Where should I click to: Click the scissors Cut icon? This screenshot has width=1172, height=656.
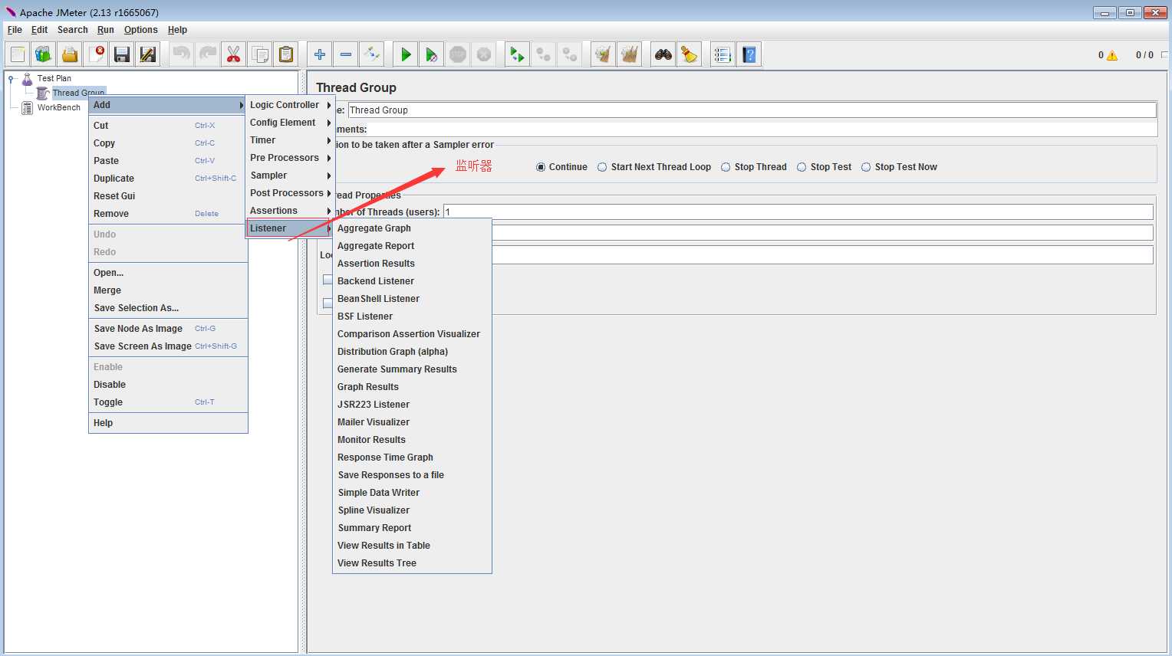pyautogui.click(x=234, y=54)
